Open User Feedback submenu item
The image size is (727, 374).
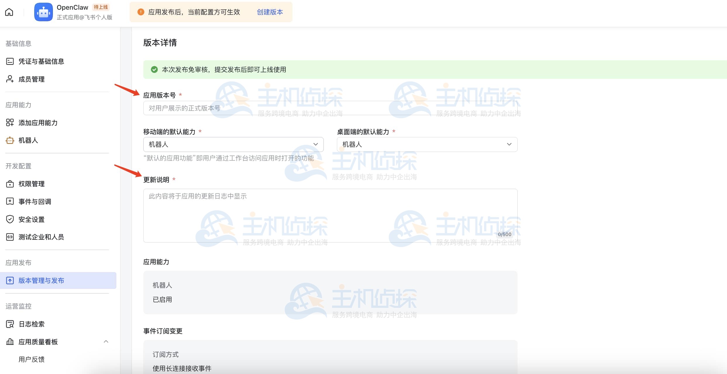click(32, 359)
